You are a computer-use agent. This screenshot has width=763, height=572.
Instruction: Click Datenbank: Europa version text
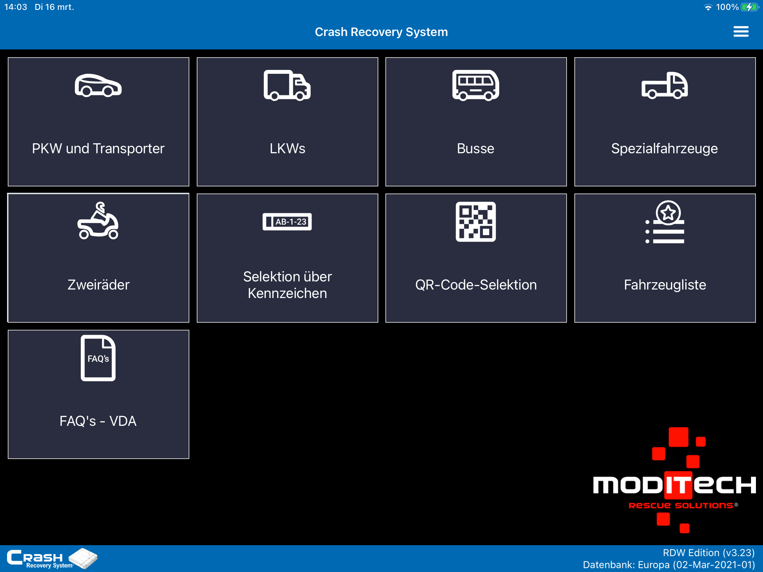(x=669, y=565)
